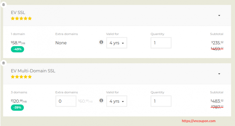Click the info icon in the EV SSL row
Screen dimensions: 235x126
101,42
